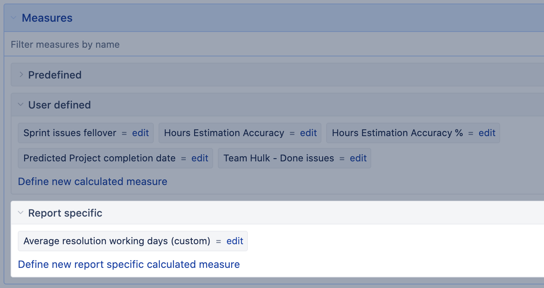Edit the Hours Estimation Accuracy % formula

point(487,133)
